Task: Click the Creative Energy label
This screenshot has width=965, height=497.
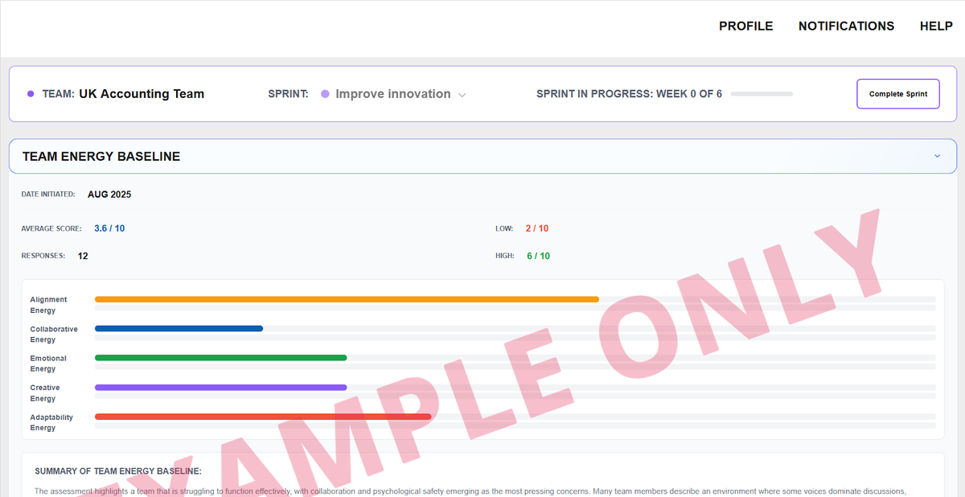Action: pyautogui.click(x=45, y=393)
